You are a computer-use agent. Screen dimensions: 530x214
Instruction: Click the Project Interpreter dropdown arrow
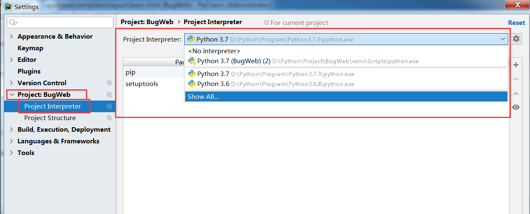click(x=502, y=39)
